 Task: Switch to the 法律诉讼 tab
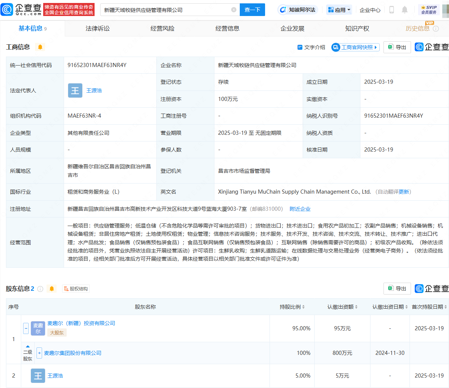[98, 29]
